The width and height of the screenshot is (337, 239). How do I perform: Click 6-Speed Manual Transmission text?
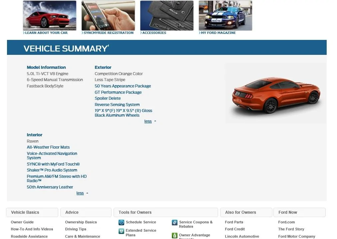tap(55, 79)
